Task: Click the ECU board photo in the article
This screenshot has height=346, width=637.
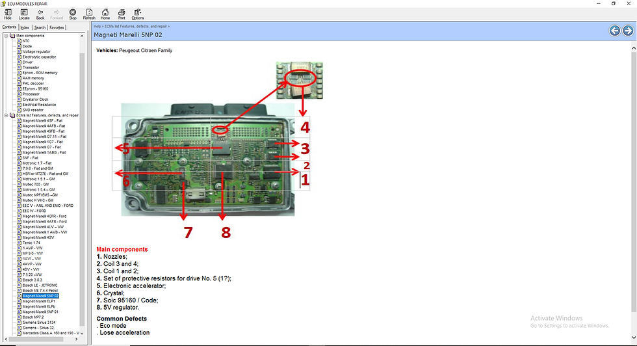Action: [207, 159]
